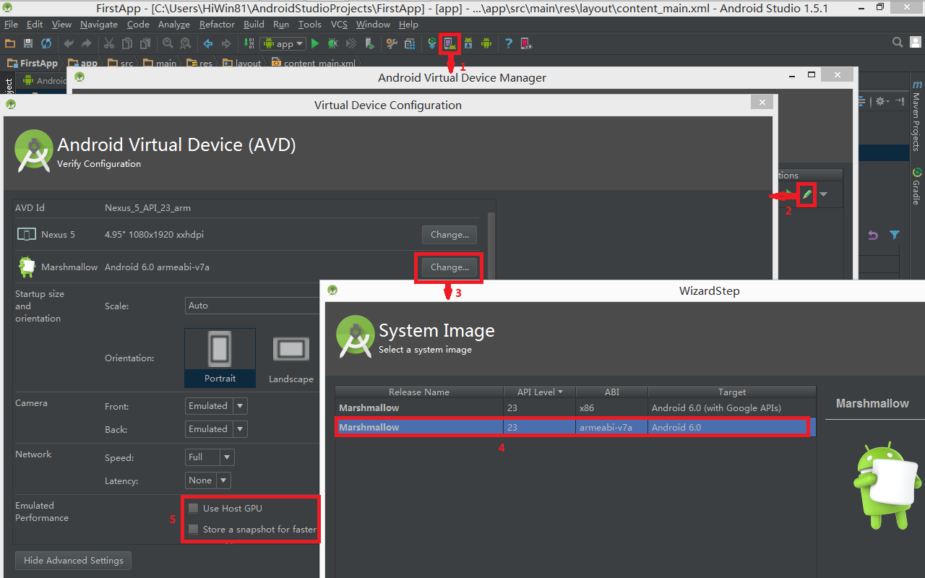Open the app run configuration dropdown
This screenshot has height=578, width=925.
283,44
